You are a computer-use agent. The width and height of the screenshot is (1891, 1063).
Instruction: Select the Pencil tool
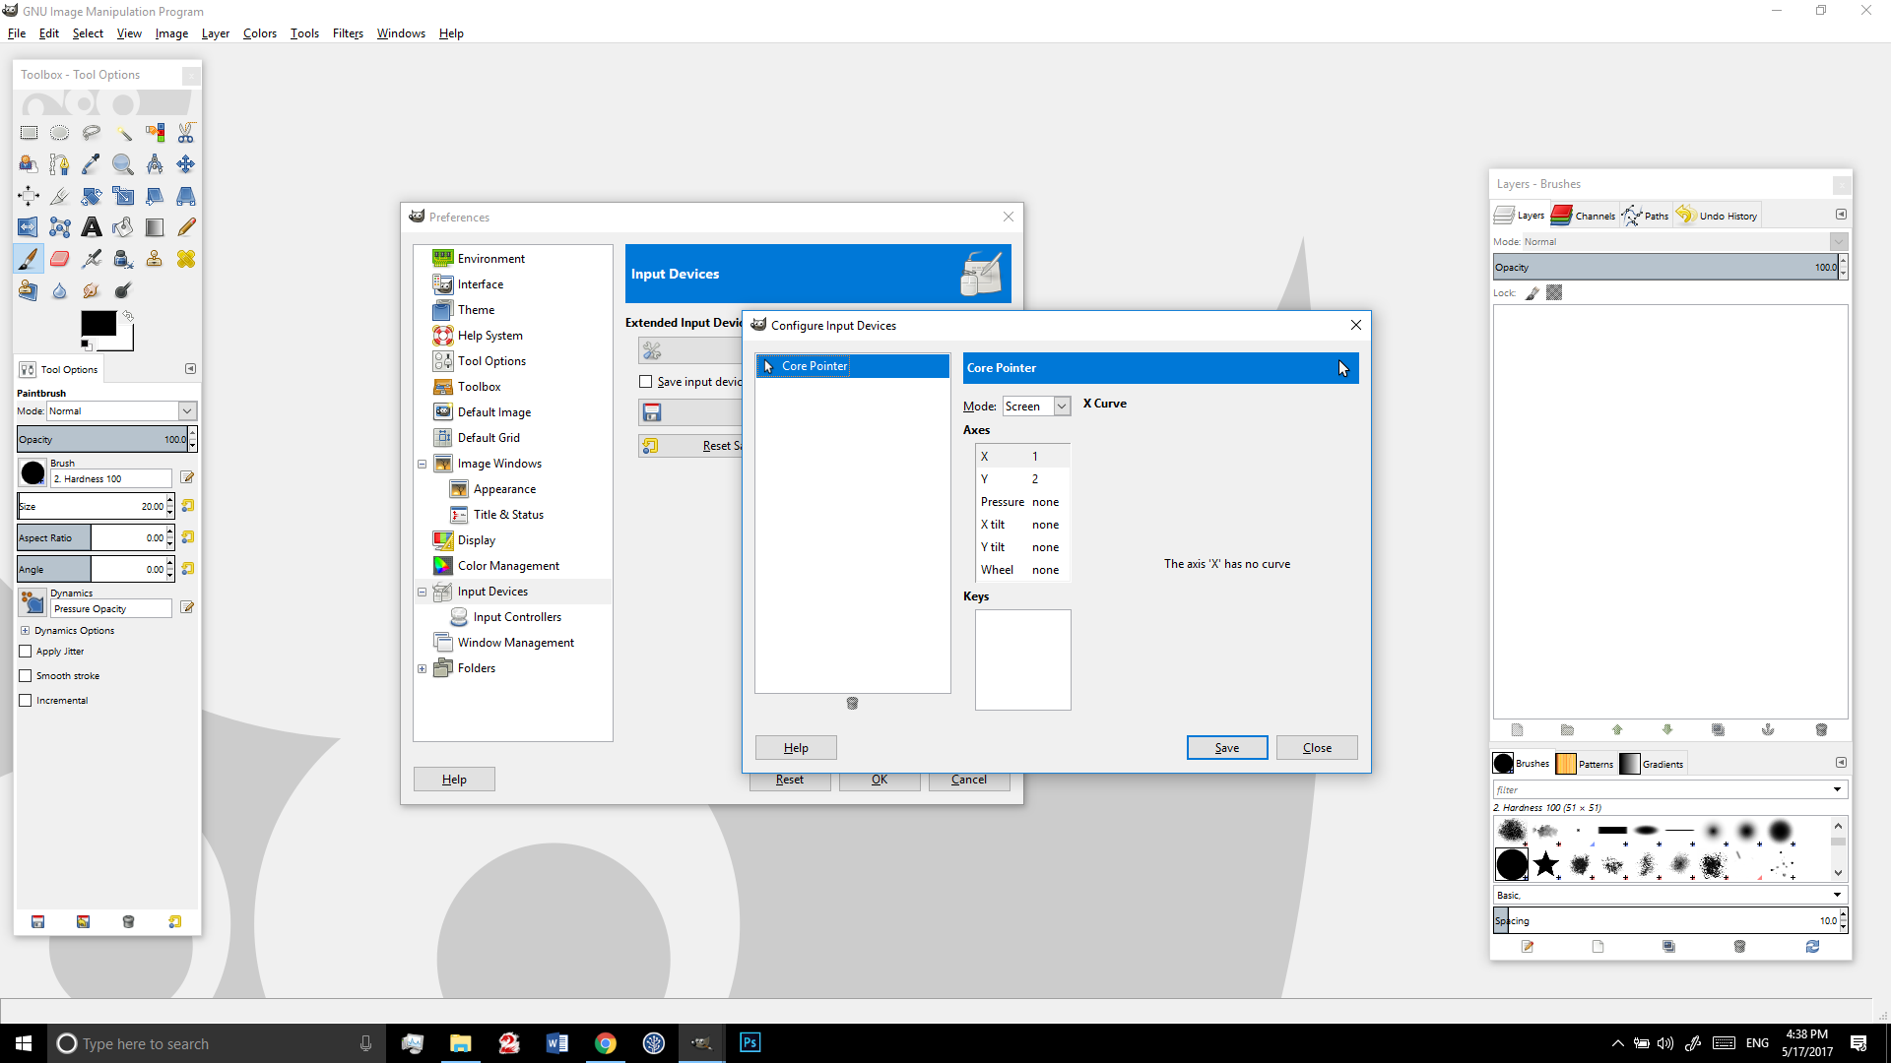186,227
